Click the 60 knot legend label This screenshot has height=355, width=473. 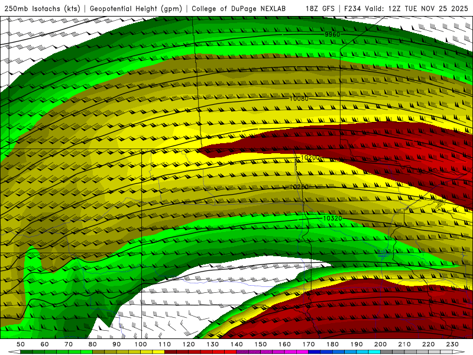[44, 344]
